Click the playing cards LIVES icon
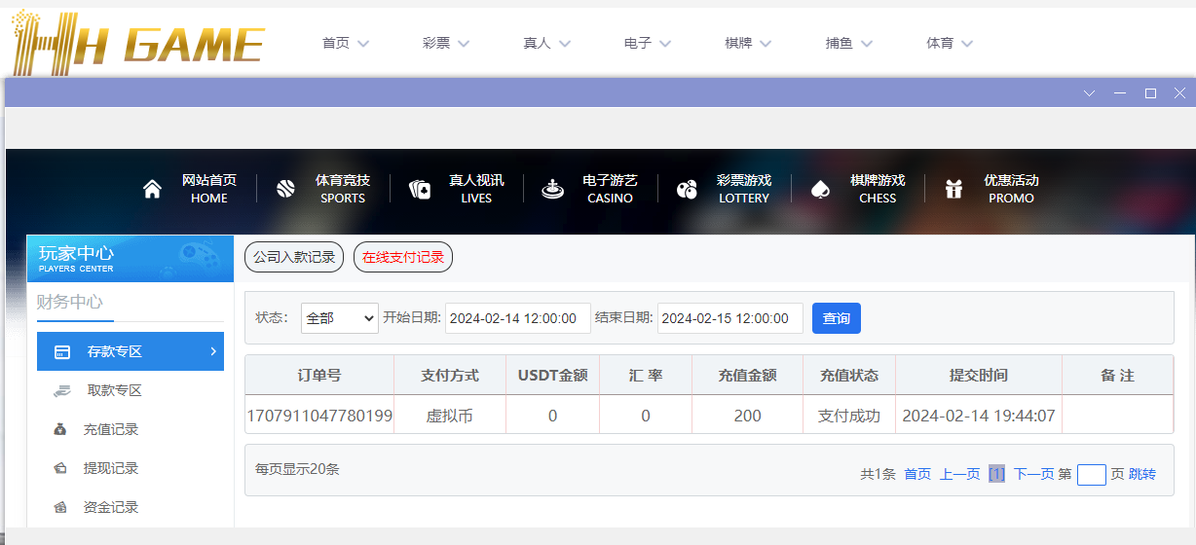 point(420,189)
